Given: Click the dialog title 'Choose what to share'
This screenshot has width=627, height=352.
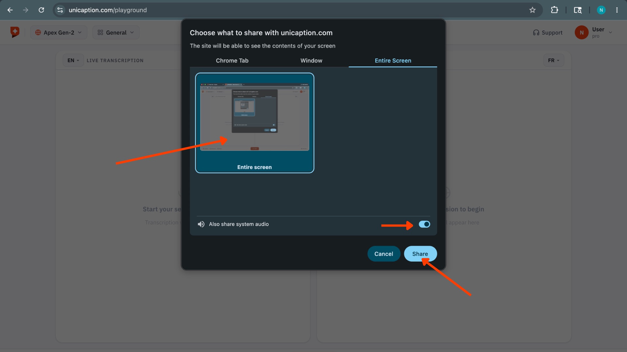Looking at the screenshot, I should (x=261, y=33).
